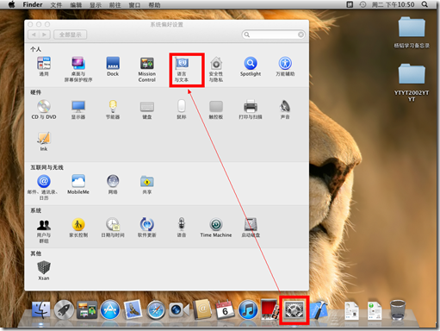Viewport: 440px width, 331px height.
Task: Select the YTYT2002YTYT desktop folder
Action: (x=412, y=83)
